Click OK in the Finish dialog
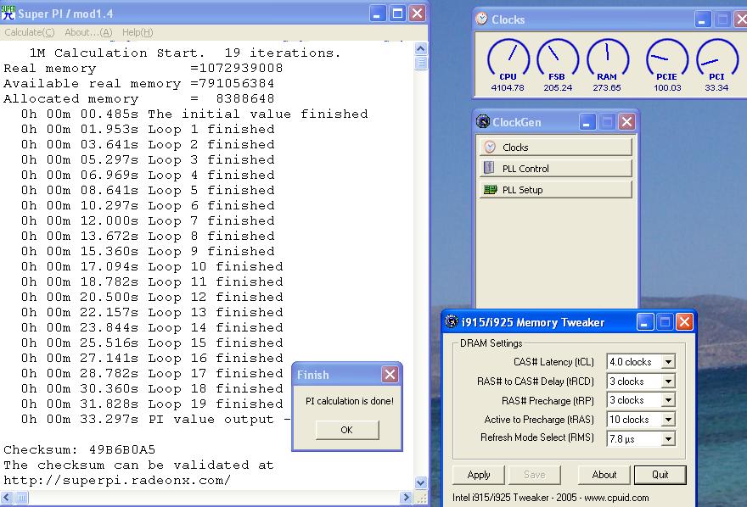Viewport: 747px width, 507px height. [x=347, y=430]
